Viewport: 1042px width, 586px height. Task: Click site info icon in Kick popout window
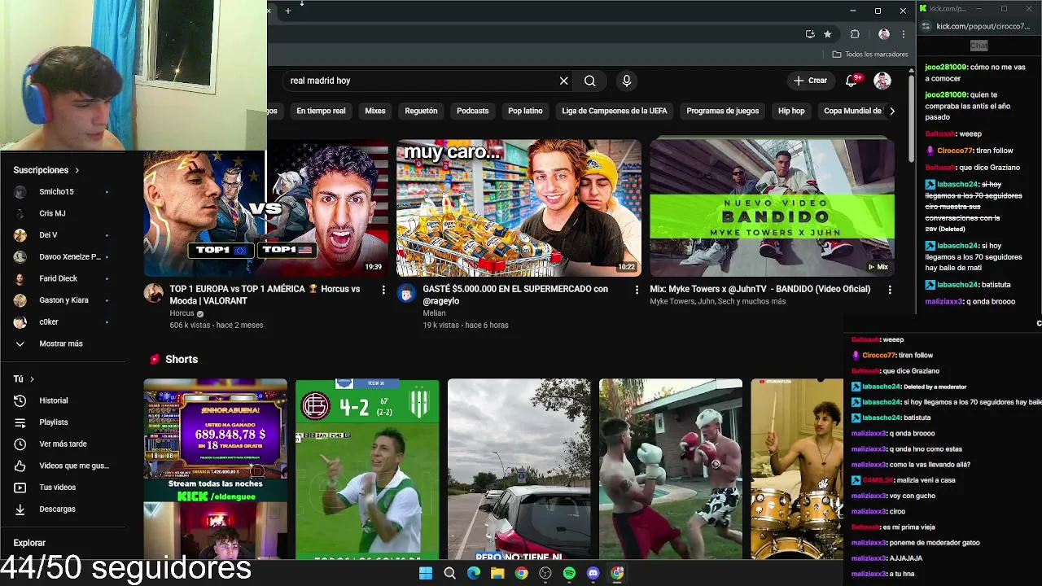(926, 26)
